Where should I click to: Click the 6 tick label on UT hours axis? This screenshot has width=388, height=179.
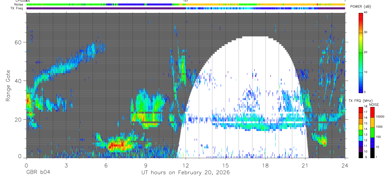click(106, 165)
